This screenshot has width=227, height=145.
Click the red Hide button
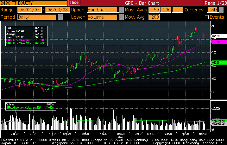click(x=74, y=3)
